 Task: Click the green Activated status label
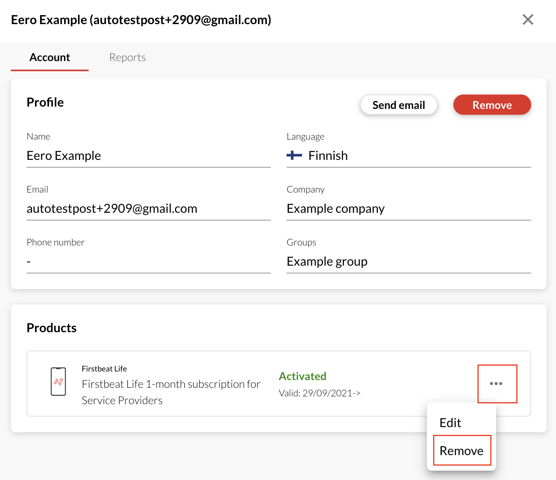click(x=302, y=376)
